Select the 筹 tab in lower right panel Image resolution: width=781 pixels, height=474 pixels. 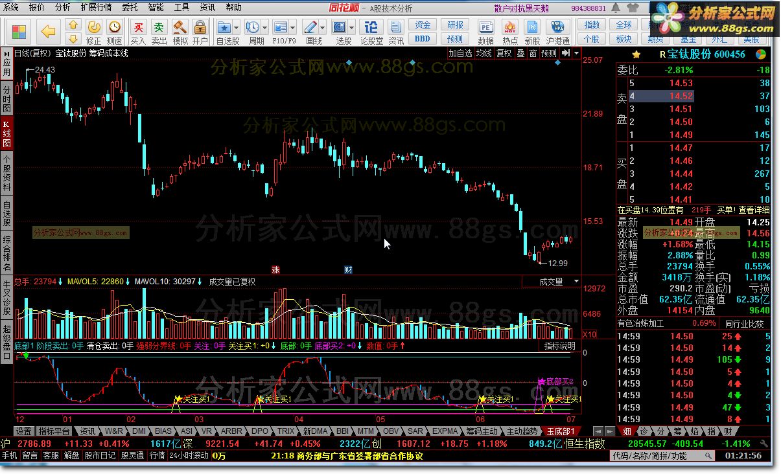pos(677,431)
